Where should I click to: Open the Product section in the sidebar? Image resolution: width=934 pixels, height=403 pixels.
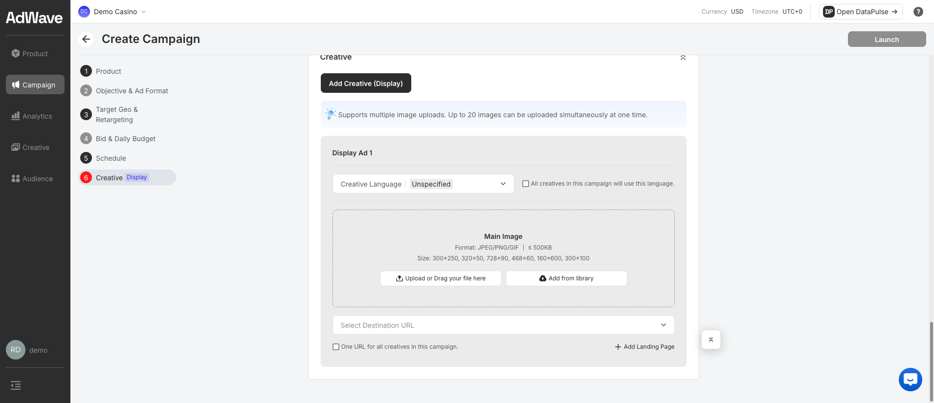(35, 54)
